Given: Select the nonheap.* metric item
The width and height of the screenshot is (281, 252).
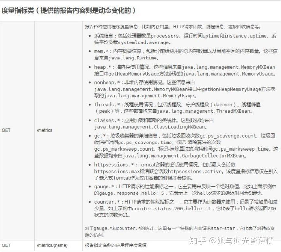Looking at the screenshot, I should click(105, 83).
